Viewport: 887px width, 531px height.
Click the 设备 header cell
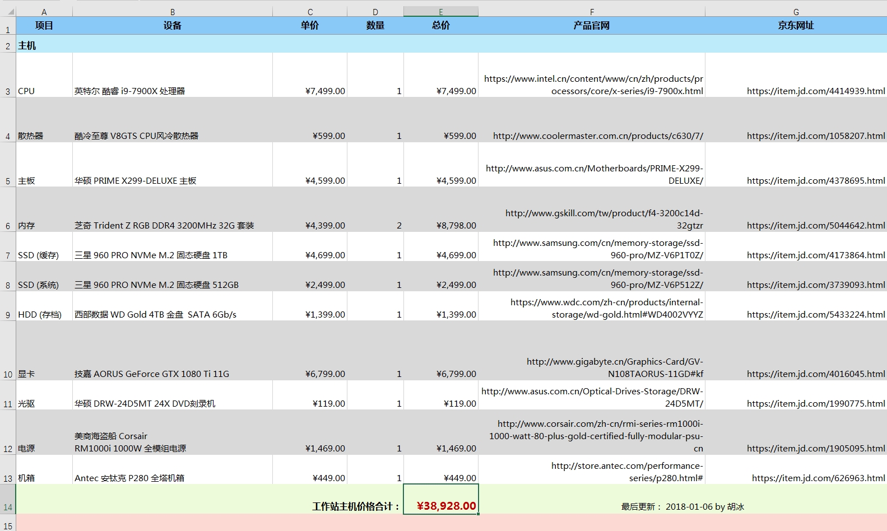pyautogui.click(x=172, y=26)
